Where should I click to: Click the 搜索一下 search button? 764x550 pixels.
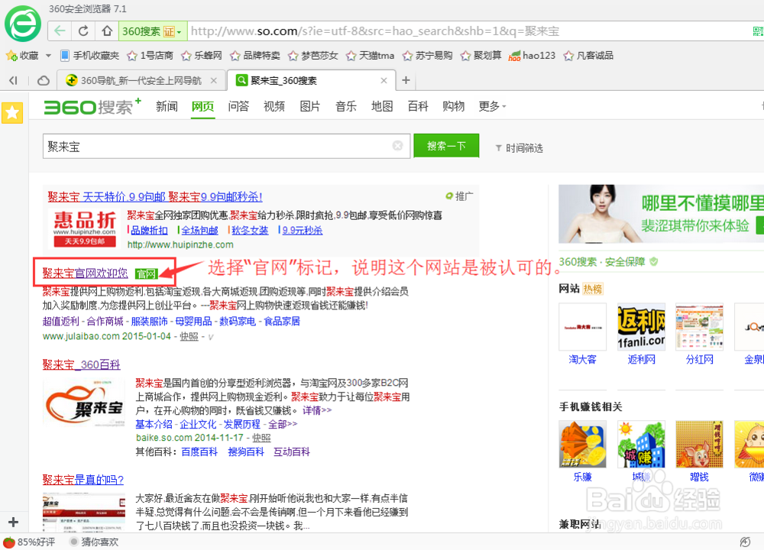pyautogui.click(x=446, y=145)
